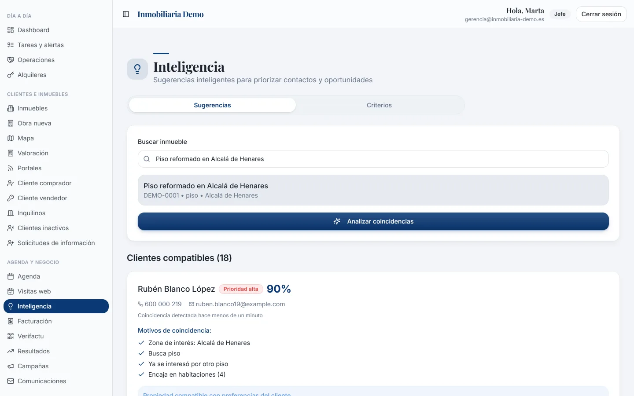The height and width of the screenshot is (396, 634).
Task: Click 'Encaja en habitaciones (4)' reason
Action: pos(187,374)
